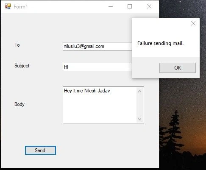
Task: Click the Body label
Action: (x=19, y=104)
